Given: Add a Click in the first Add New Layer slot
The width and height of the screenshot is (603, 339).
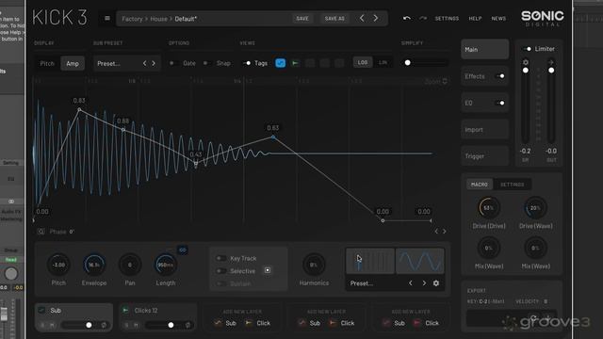Looking at the screenshot, I should 258,323.
